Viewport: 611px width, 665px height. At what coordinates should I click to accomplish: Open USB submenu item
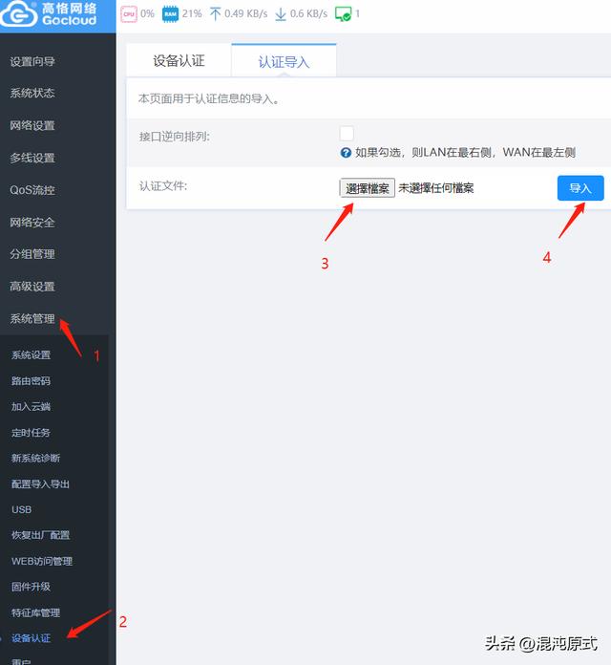[x=21, y=509]
